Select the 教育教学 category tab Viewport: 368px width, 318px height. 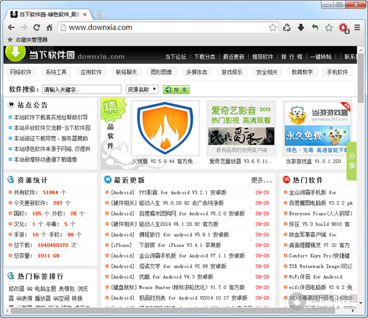(302, 72)
